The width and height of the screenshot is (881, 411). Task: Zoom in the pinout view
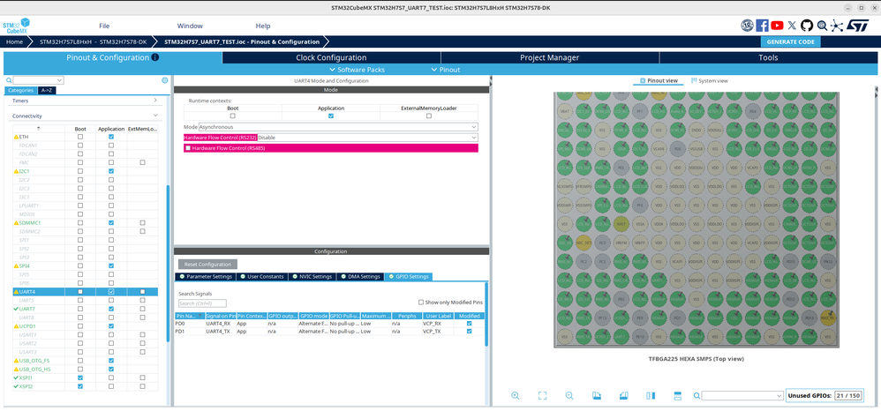(516, 395)
